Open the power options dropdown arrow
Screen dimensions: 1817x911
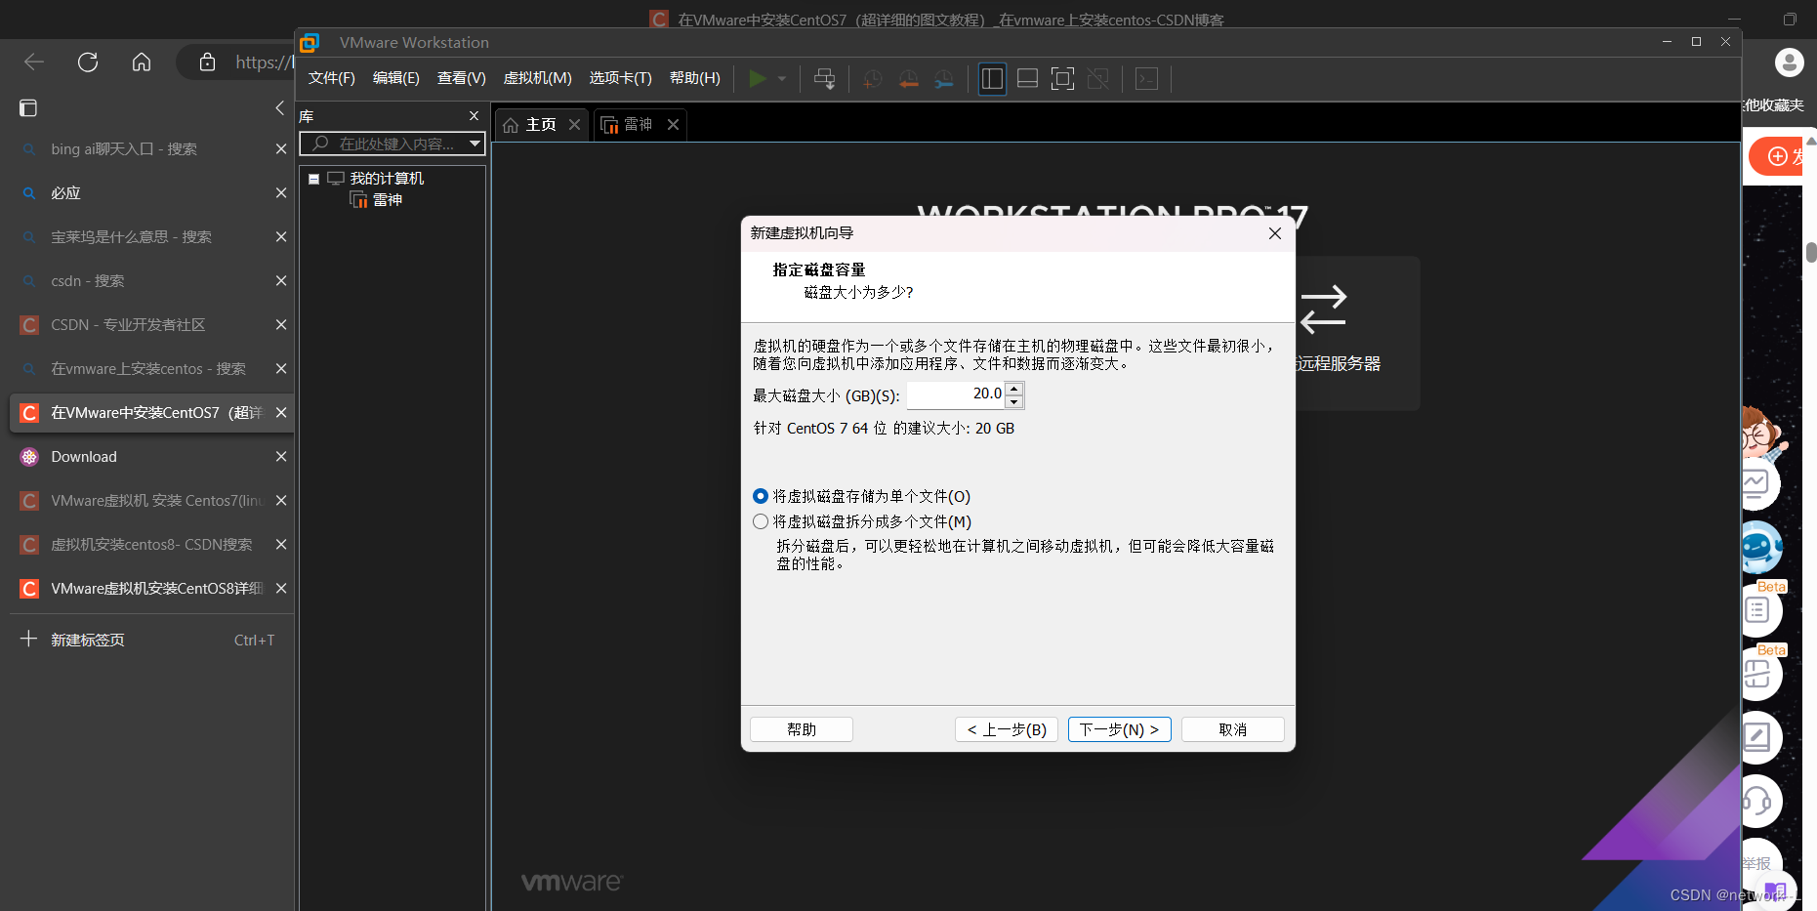point(782,79)
